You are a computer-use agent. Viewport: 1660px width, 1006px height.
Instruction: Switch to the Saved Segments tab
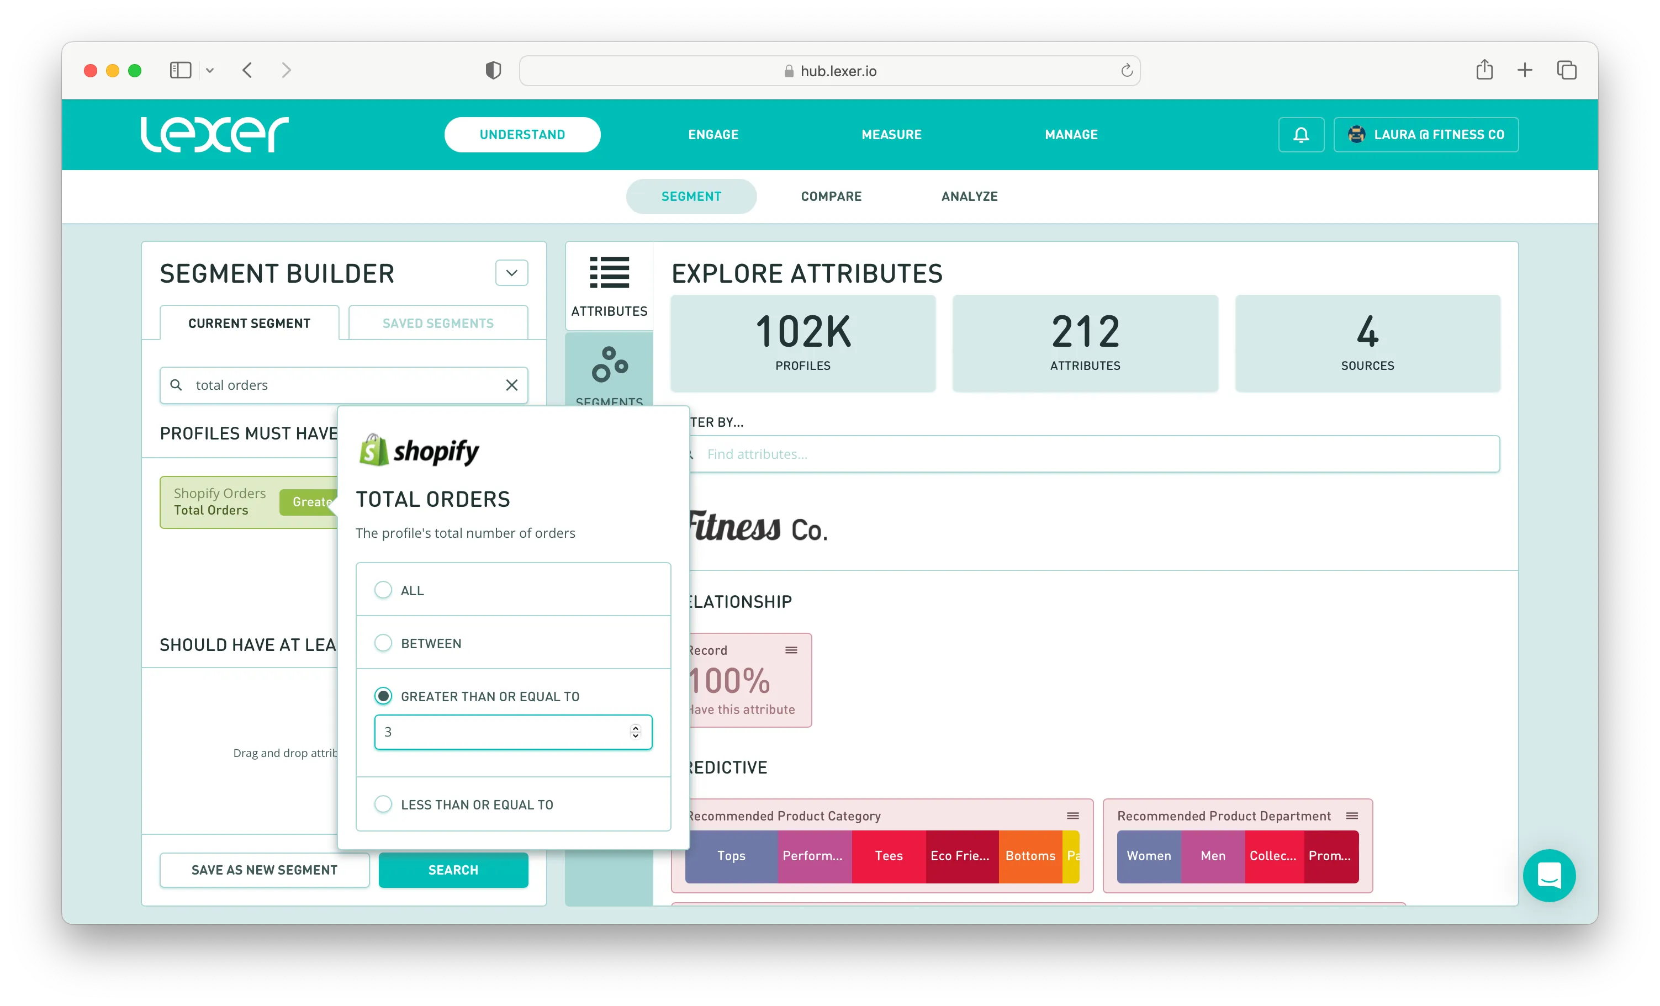(x=438, y=324)
